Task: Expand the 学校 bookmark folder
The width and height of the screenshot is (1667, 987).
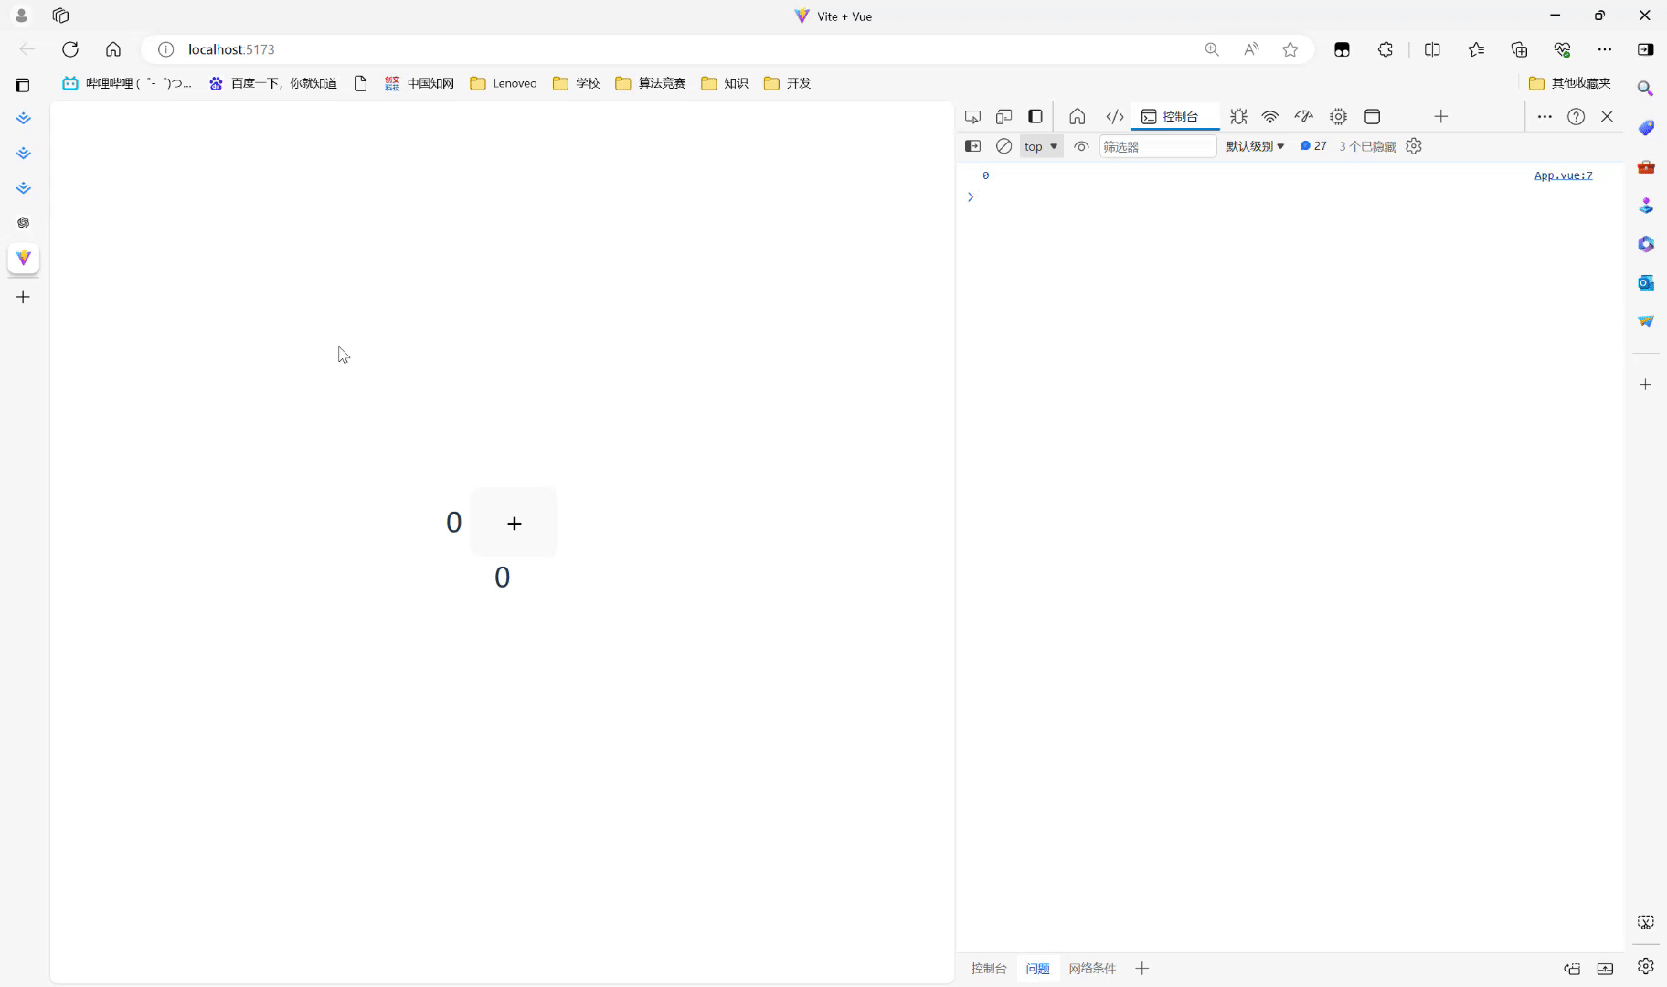Action: tap(577, 83)
